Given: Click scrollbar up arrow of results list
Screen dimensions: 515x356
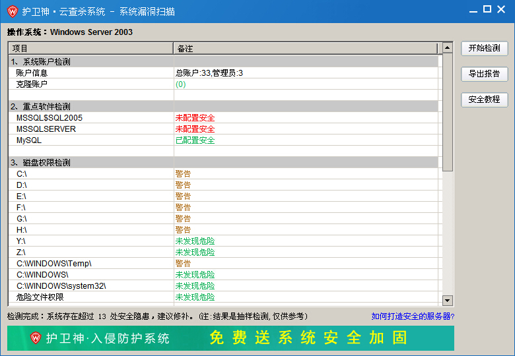Looking at the screenshot, I should coord(448,48).
